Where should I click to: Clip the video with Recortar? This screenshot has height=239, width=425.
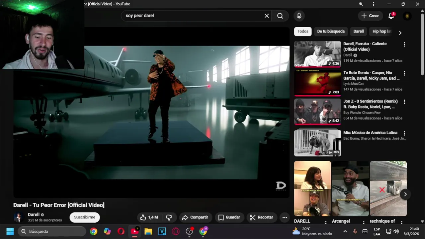[261, 217]
